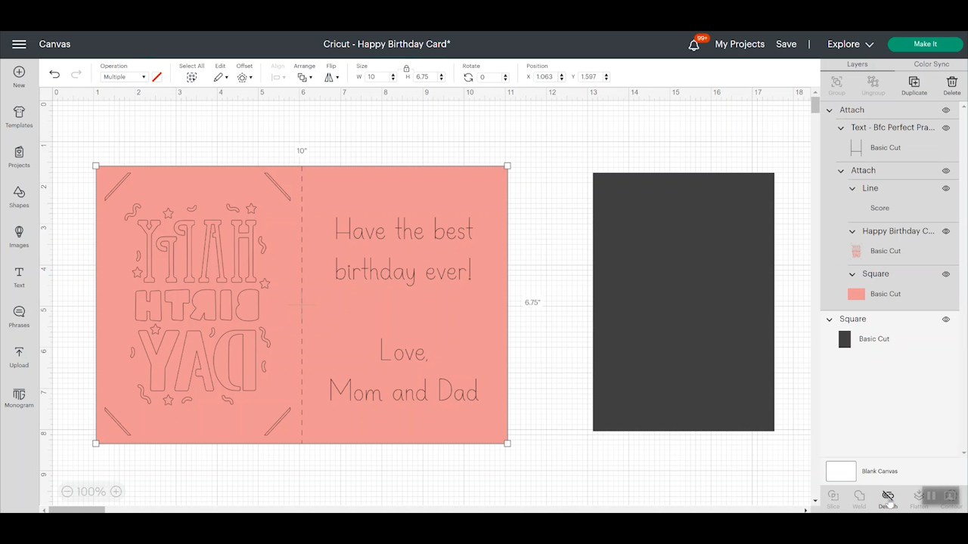Switch to the Layers tab
The image size is (968, 544).
[x=857, y=65]
